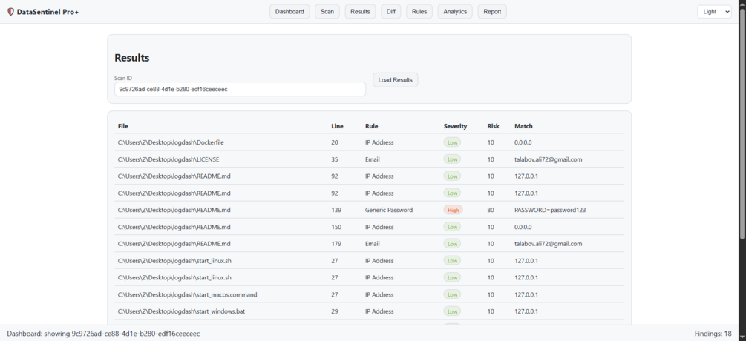This screenshot has width=746, height=341.
Task: Click the Risk column header
Action: (494, 126)
